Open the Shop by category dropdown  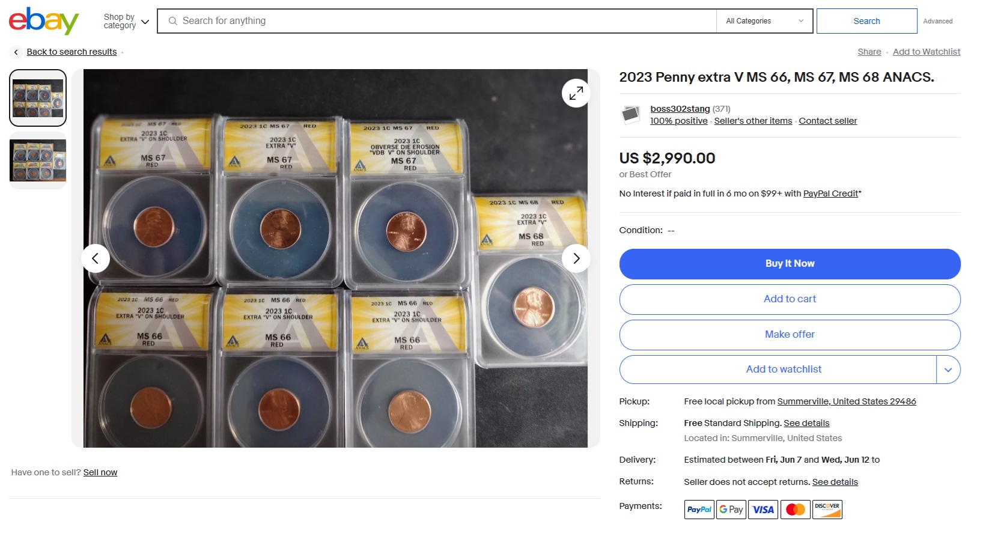click(126, 22)
